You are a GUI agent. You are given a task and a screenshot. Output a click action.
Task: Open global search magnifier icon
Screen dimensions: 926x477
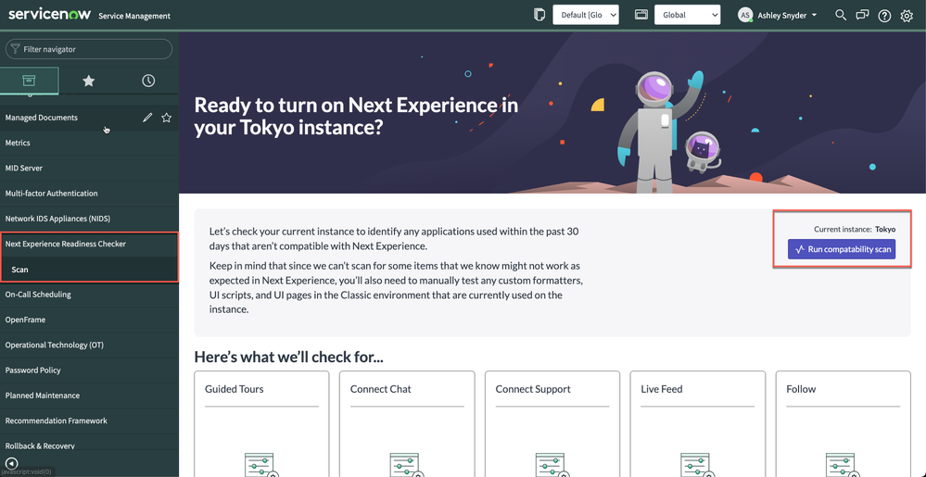click(841, 15)
